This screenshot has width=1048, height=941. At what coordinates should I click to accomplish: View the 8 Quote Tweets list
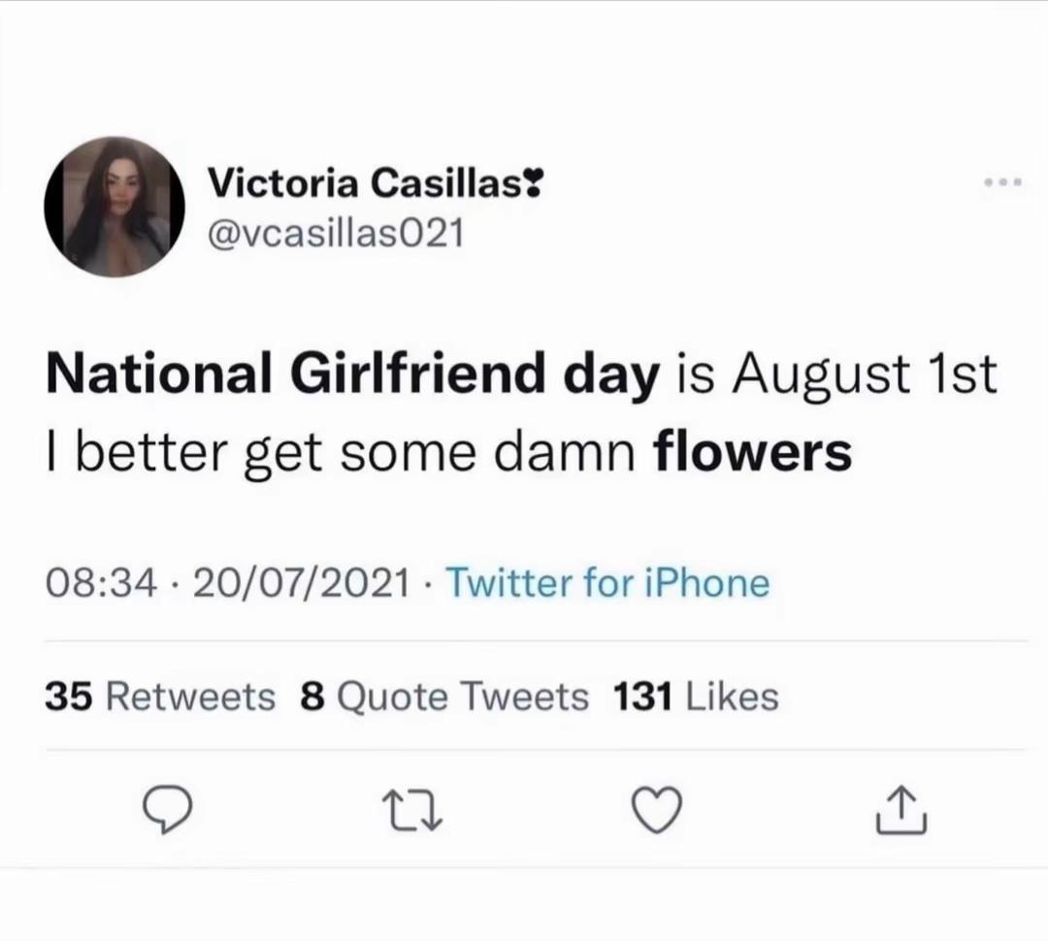coord(444,698)
